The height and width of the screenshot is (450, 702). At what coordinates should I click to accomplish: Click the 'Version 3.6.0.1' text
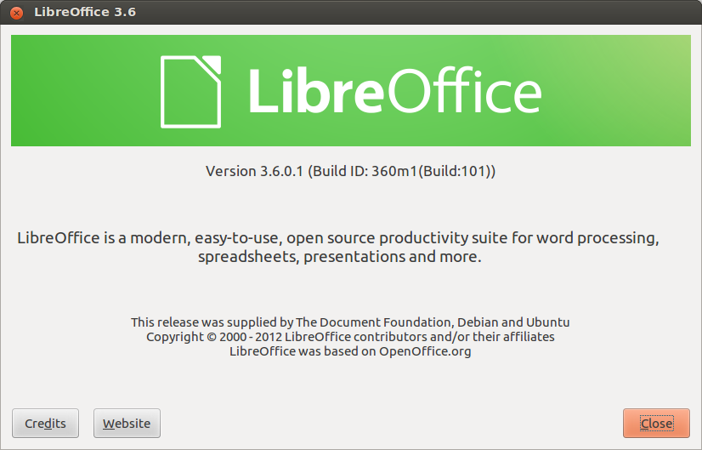pyautogui.click(x=254, y=171)
